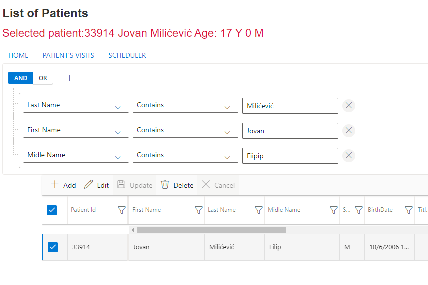The height and width of the screenshot is (285, 428).
Task: Open the PATIENT'S VISITS tab
Action: [68, 55]
